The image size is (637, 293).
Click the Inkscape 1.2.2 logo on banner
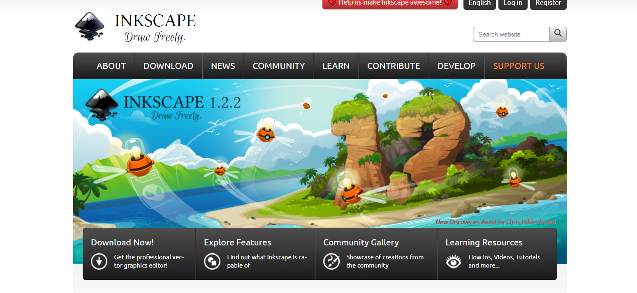tap(163, 105)
